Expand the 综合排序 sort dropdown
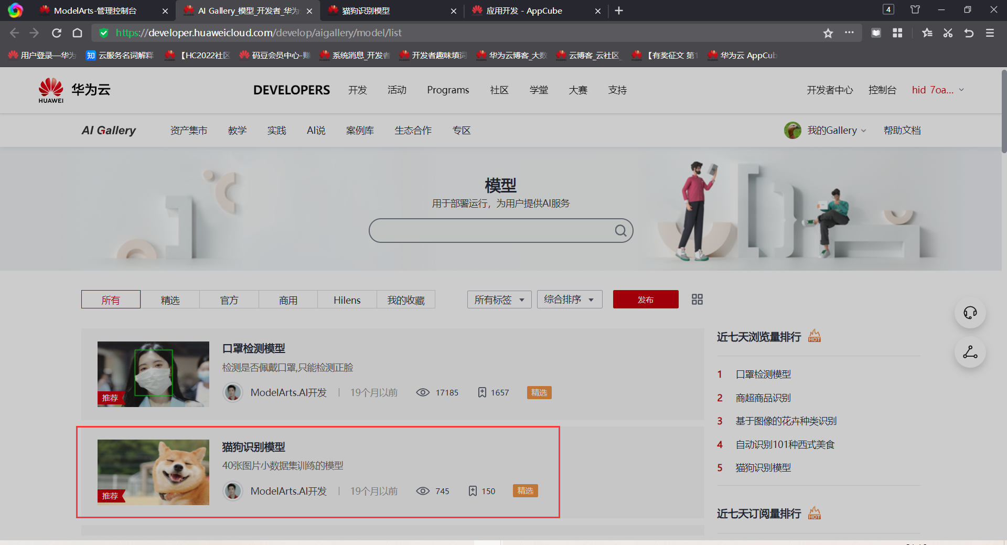1007x545 pixels. tap(570, 300)
